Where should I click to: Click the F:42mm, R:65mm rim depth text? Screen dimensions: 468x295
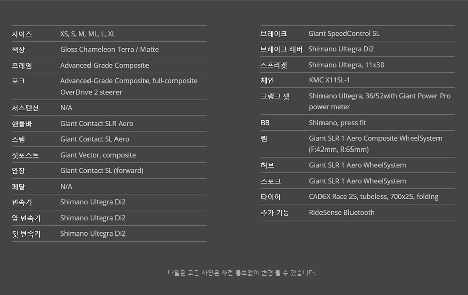(339, 150)
